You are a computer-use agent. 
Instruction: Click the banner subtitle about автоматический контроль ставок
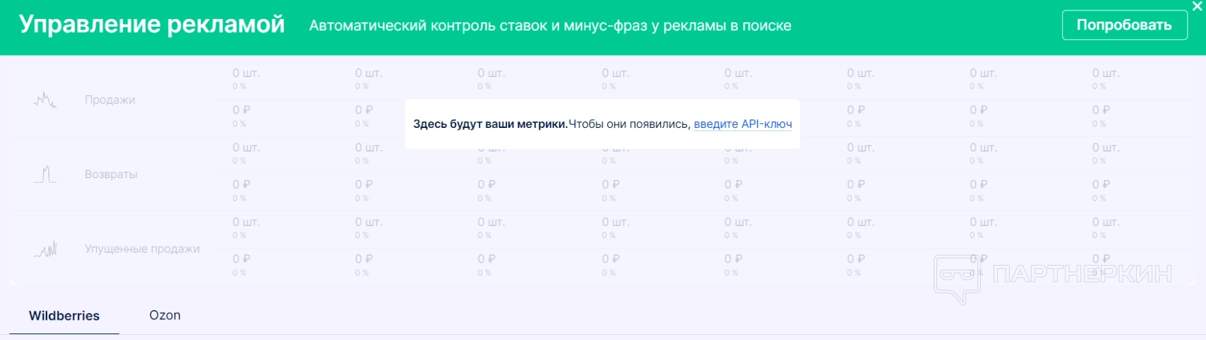click(x=550, y=26)
